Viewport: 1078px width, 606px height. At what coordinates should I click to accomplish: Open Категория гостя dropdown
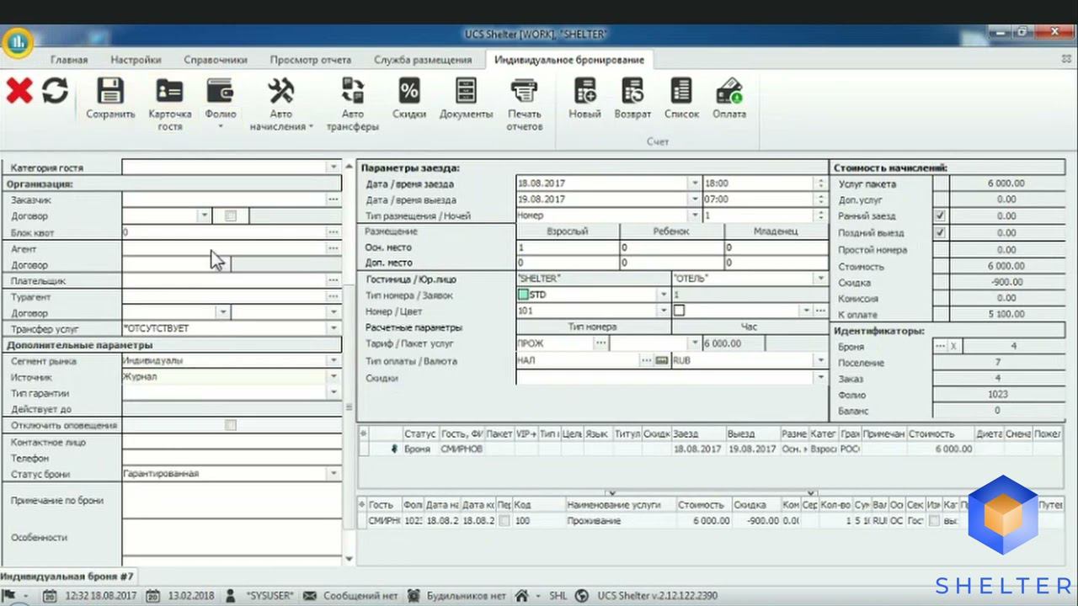point(334,167)
